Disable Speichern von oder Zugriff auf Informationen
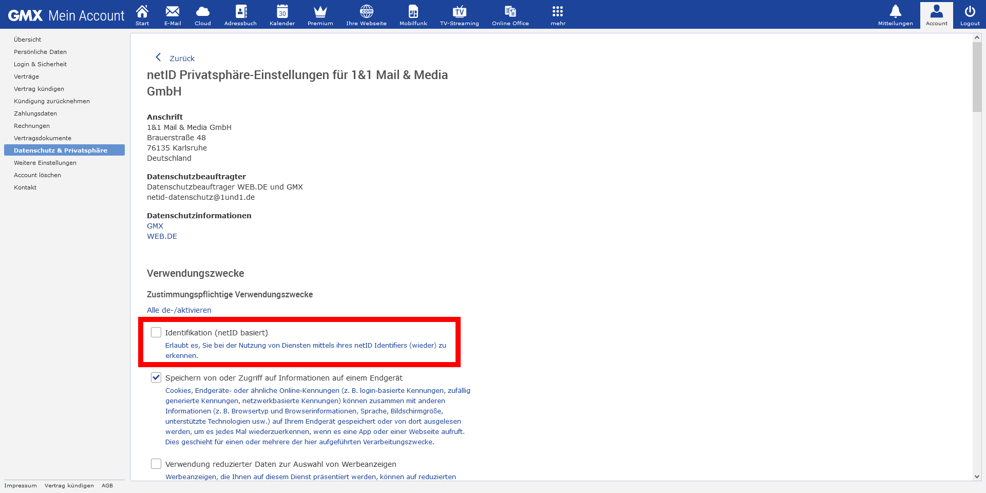986x493 pixels. tap(156, 377)
